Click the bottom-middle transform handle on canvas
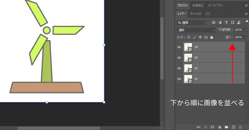The image size is (249, 130). [47, 102]
